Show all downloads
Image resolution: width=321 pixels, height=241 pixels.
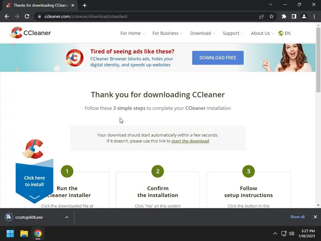pyautogui.click(x=297, y=217)
